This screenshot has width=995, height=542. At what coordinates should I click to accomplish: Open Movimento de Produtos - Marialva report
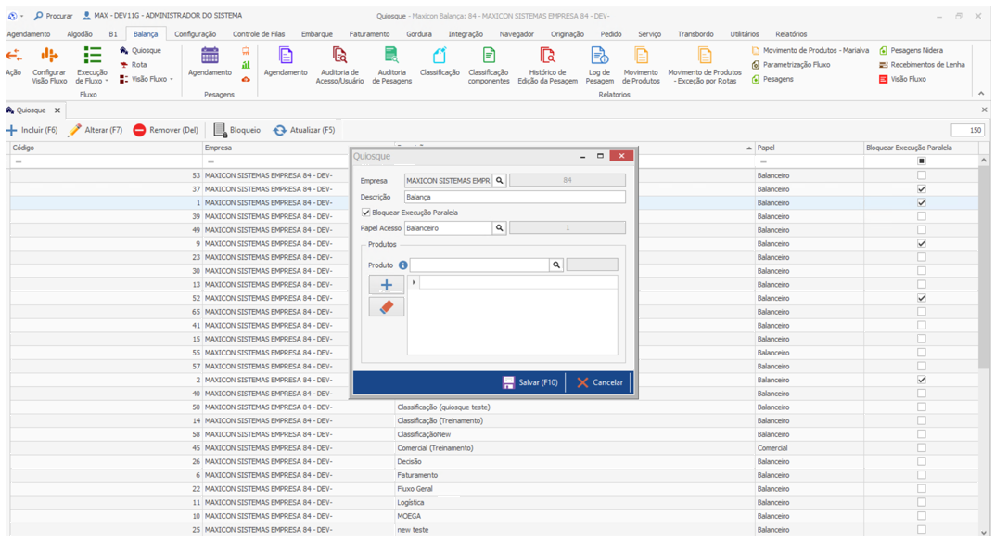810,50
